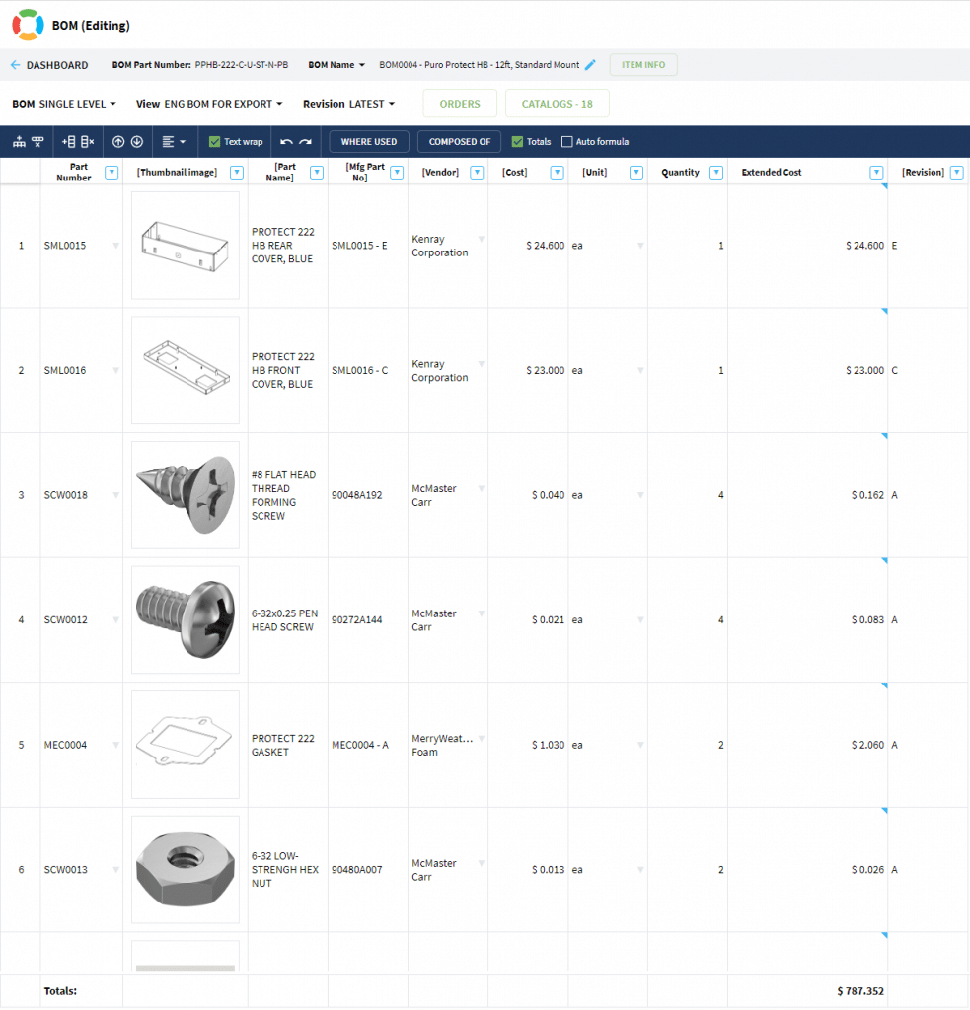970x1010 pixels.
Task: Open the Quantity column filter
Action: (x=716, y=172)
